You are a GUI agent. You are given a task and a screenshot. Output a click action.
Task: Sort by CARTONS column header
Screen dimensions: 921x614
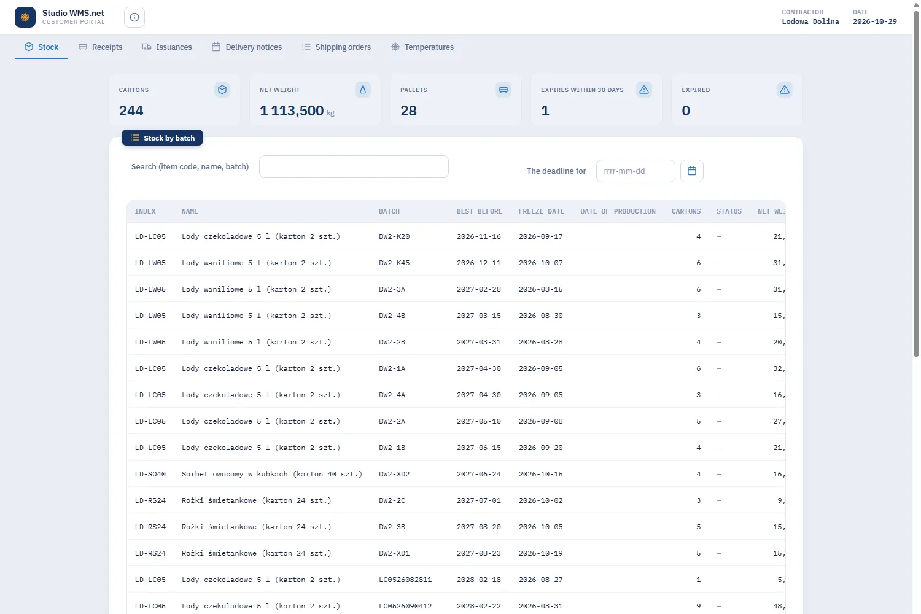(686, 211)
